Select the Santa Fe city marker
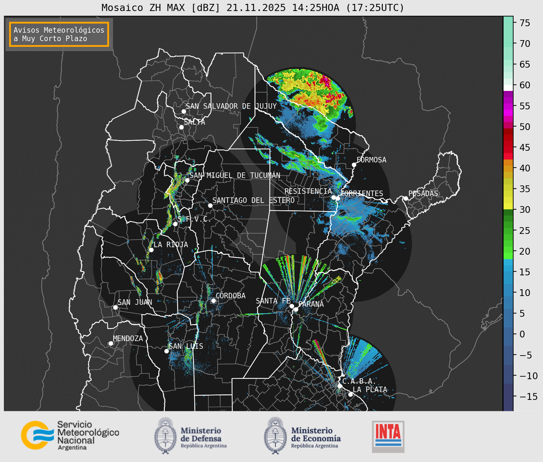 click(291, 306)
